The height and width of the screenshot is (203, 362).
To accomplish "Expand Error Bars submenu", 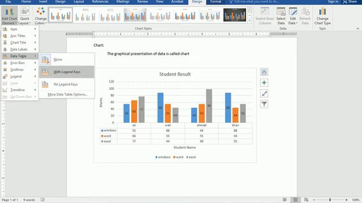I will (x=20, y=63).
